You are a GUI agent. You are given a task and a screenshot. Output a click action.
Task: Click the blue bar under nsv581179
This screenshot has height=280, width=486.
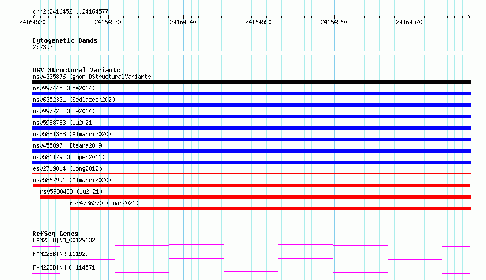click(251, 162)
